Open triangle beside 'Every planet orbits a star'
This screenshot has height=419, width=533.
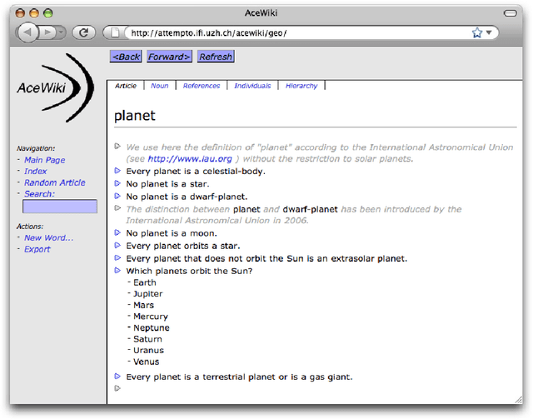click(117, 245)
